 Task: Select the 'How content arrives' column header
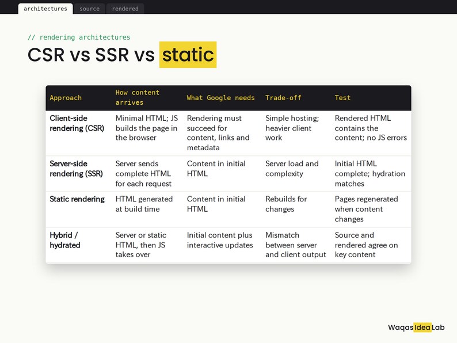138,97
